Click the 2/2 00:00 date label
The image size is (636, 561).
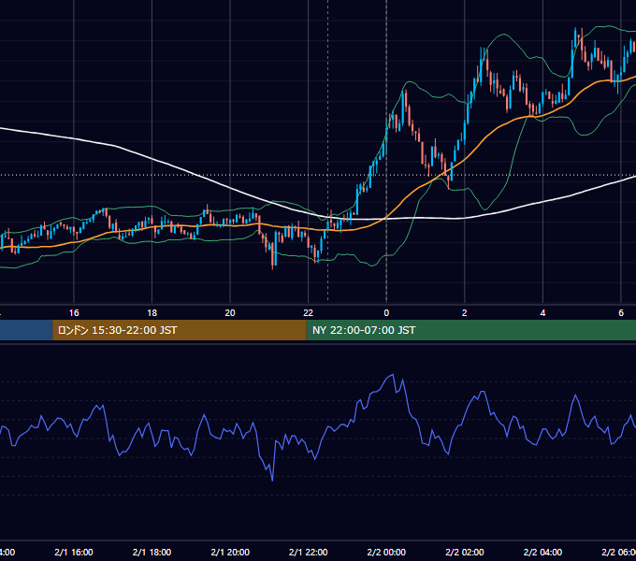coord(386,552)
